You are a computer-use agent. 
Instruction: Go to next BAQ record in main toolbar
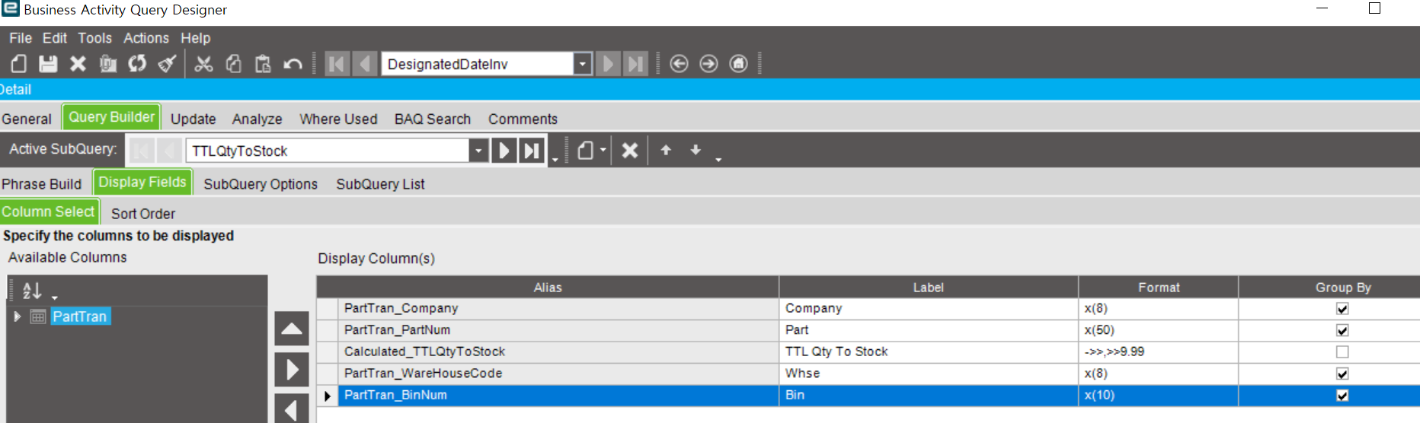[608, 64]
